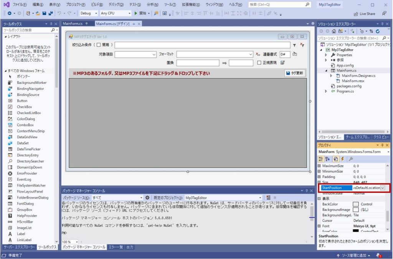This screenshot has width=393, height=259.
Task: Click the Undo toolbar icon
Action: [59, 13]
